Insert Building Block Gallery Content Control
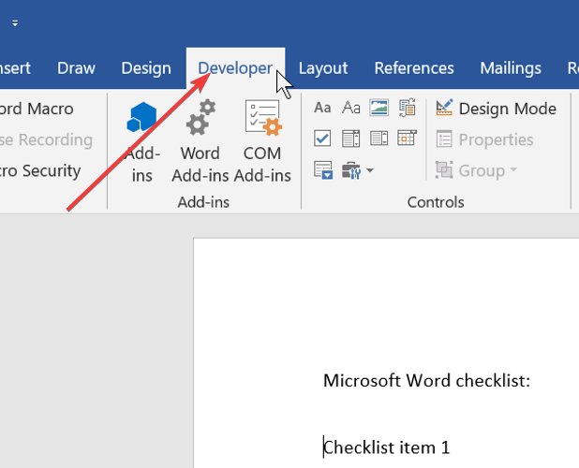The image size is (579, 468). click(407, 108)
